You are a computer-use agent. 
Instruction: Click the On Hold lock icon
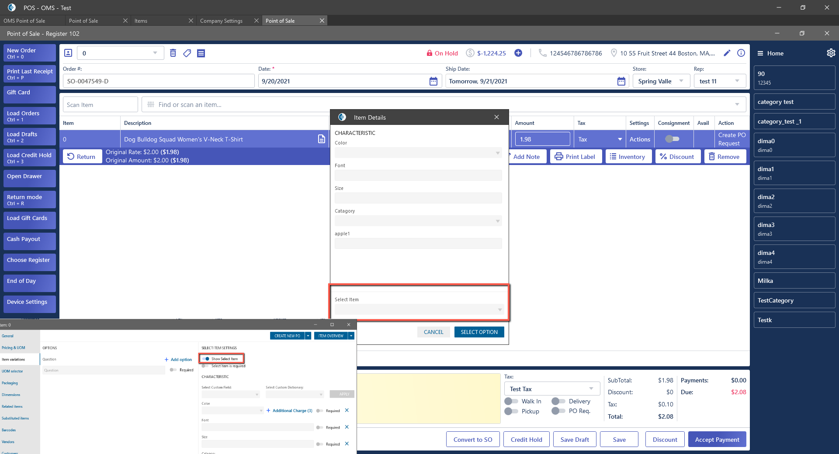430,53
